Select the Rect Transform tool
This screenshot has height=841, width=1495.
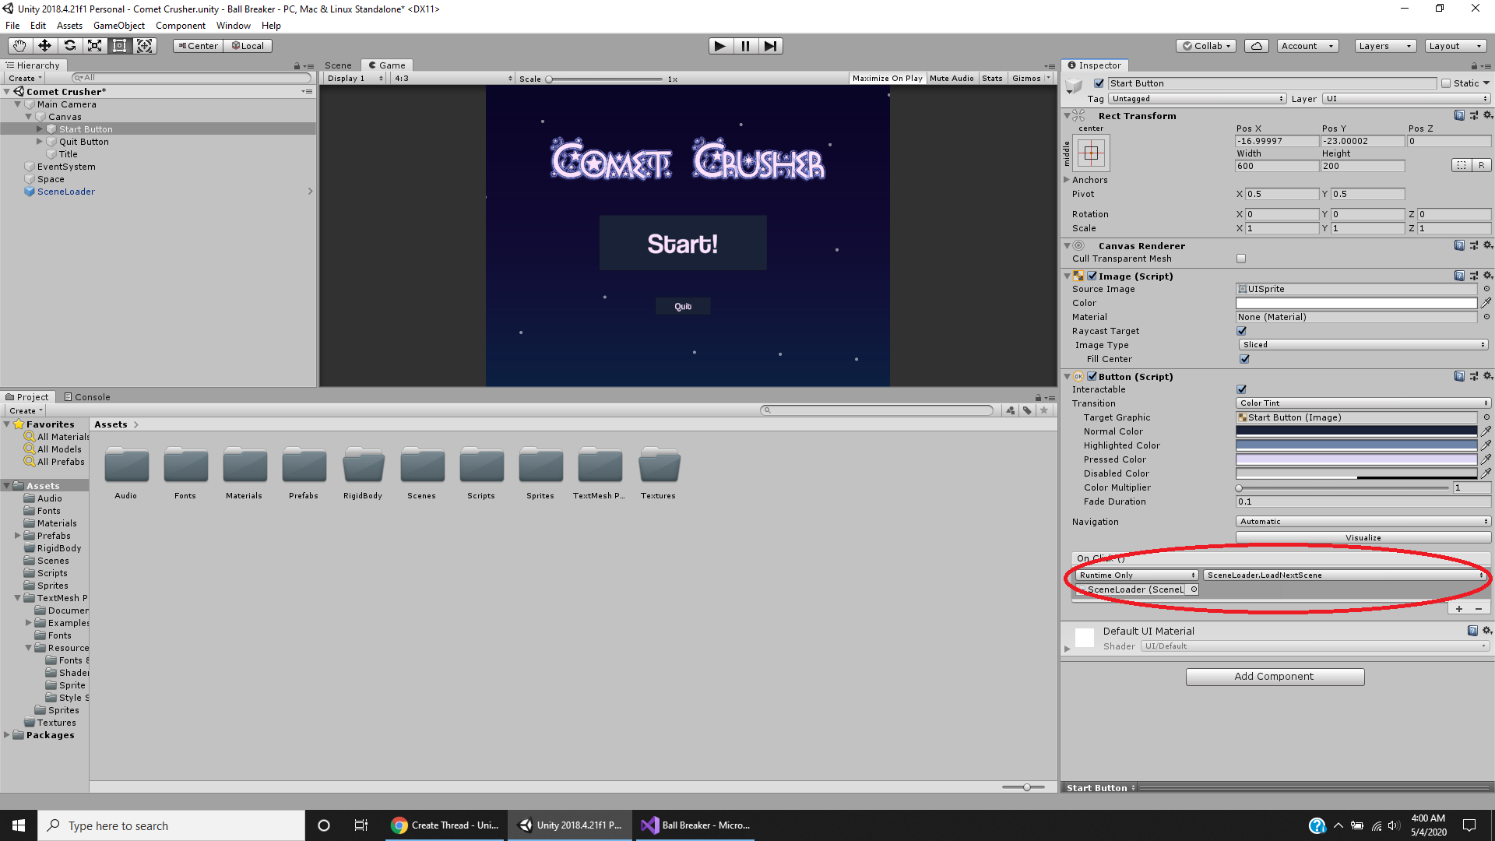point(119,46)
